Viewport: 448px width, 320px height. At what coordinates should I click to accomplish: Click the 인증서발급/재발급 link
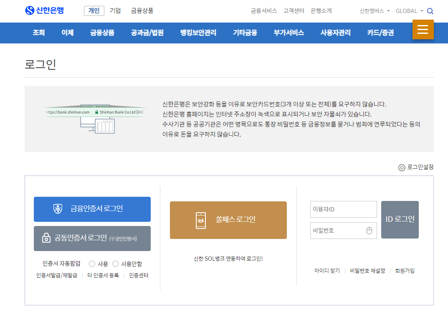pos(56,275)
